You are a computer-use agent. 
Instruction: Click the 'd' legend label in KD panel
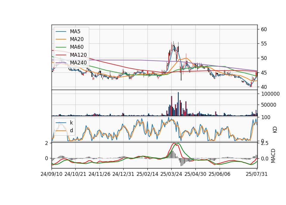71,130
